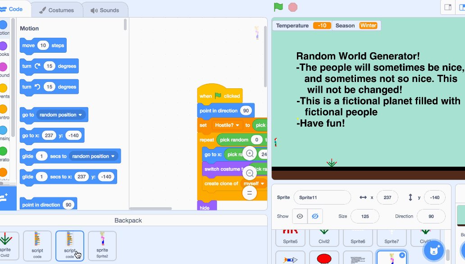The height and width of the screenshot is (264, 465).
Task: Collapse the Backpack header
Action: pos(128,220)
